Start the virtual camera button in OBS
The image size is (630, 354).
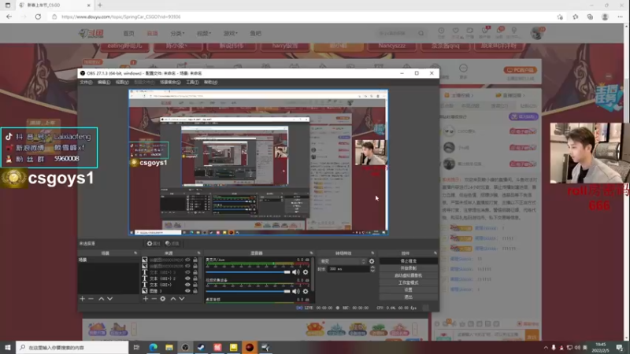pyautogui.click(x=408, y=275)
